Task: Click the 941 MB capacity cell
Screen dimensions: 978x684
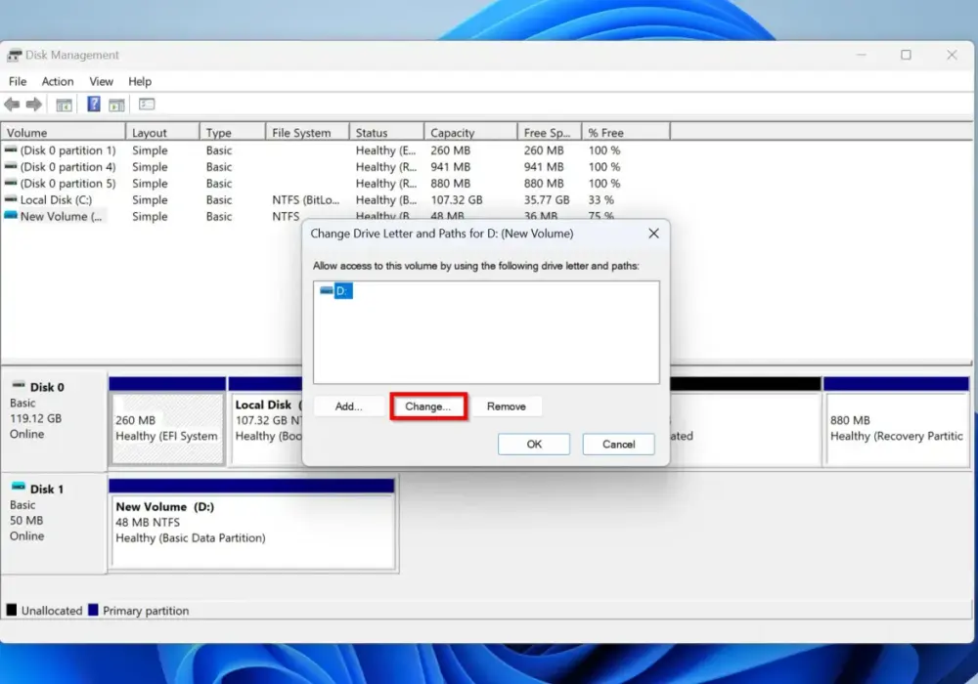Action: click(450, 167)
